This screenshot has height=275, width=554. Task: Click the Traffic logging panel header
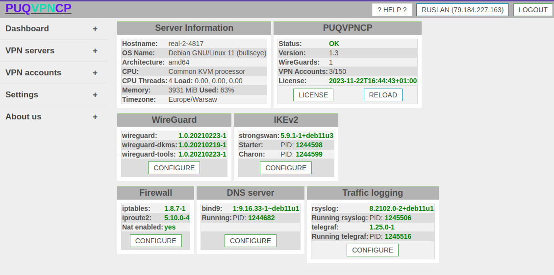tap(373, 193)
